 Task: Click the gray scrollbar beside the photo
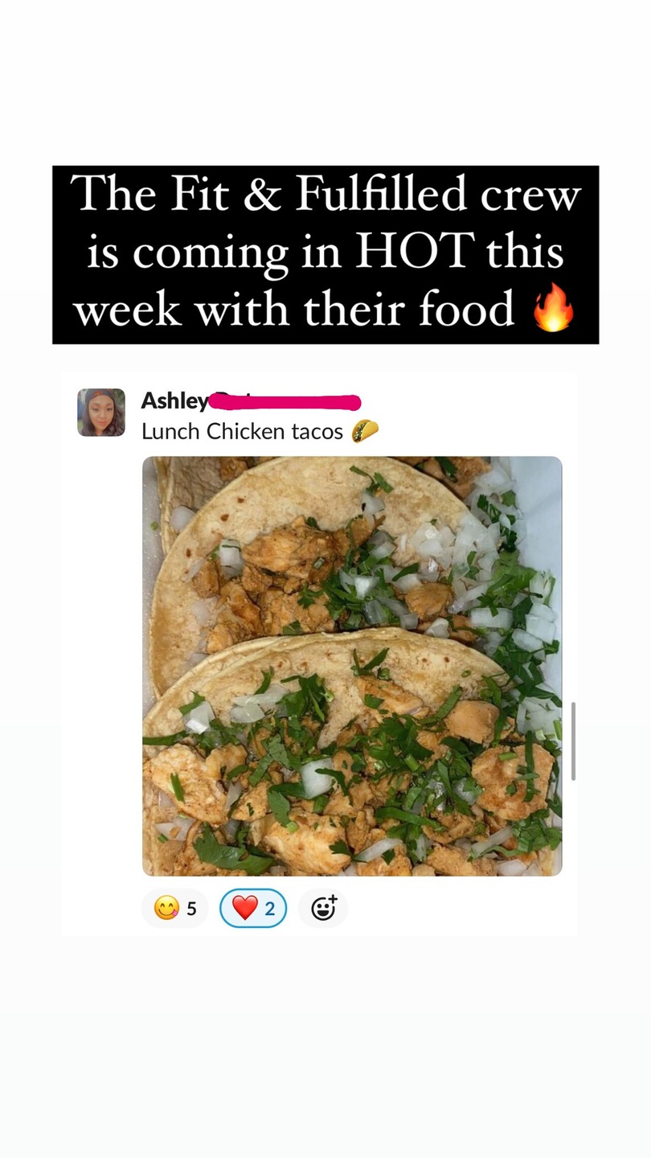point(573,741)
